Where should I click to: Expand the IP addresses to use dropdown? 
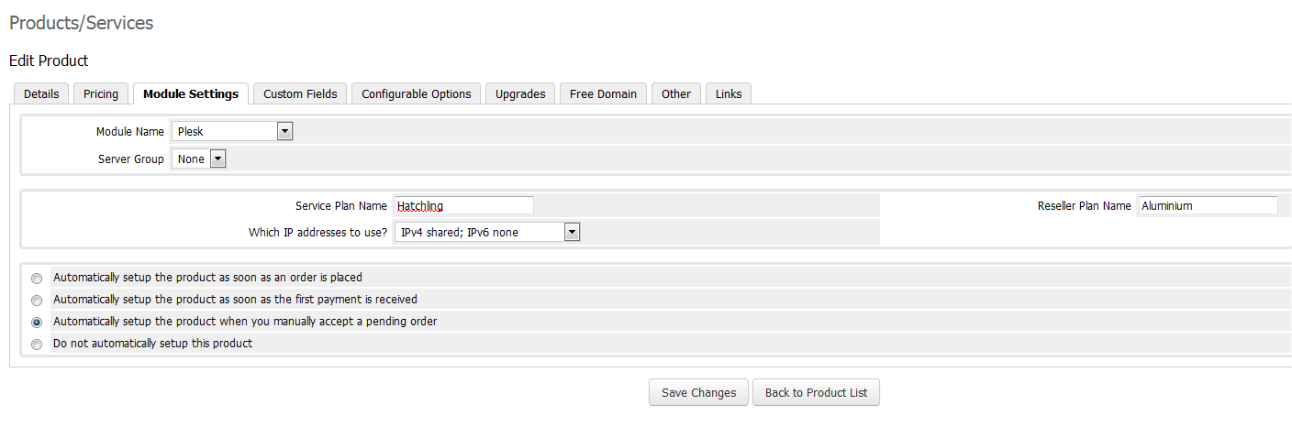tap(487, 232)
